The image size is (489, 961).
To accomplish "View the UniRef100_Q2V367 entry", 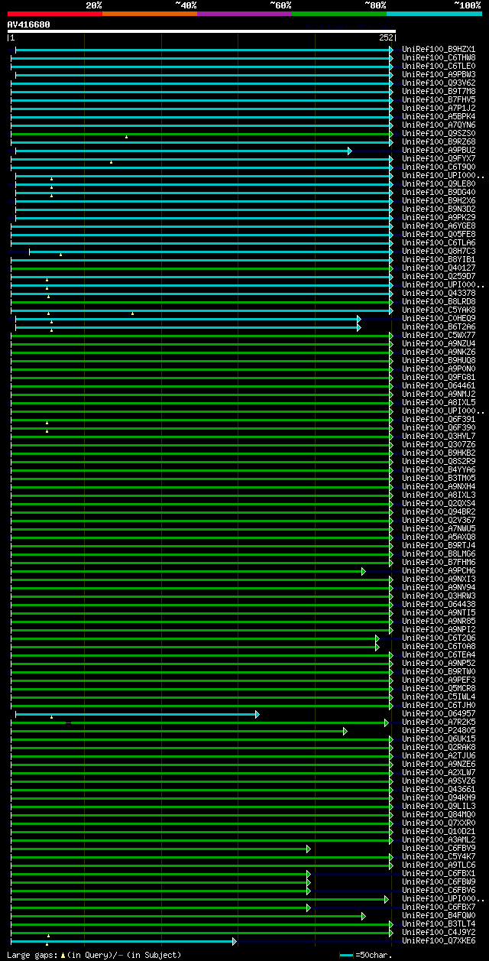I will 439,521.
